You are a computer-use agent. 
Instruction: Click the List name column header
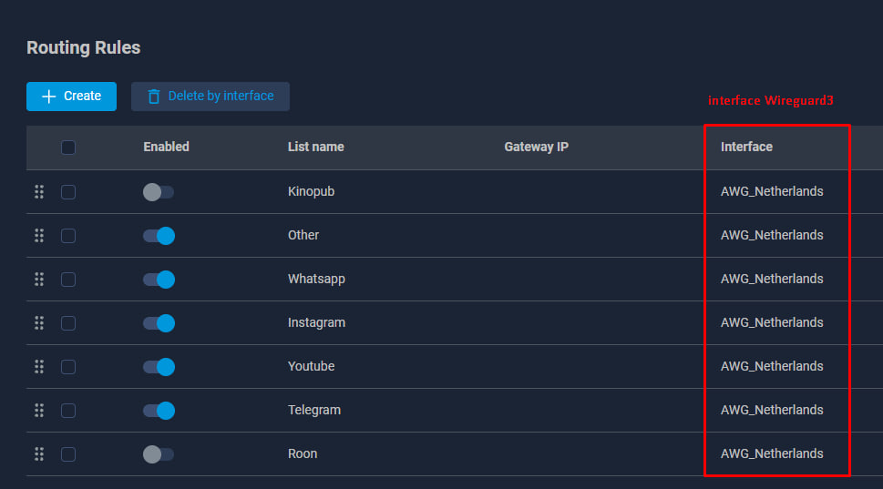click(316, 147)
